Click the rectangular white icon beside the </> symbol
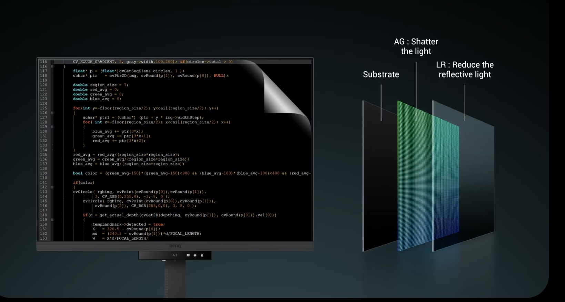 (x=188, y=255)
